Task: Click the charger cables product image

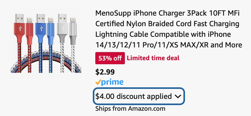Action: pyautogui.click(x=46, y=43)
